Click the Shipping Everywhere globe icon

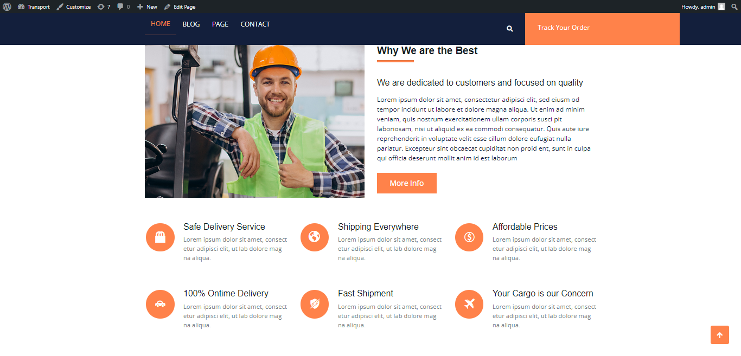[x=315, y=237]
